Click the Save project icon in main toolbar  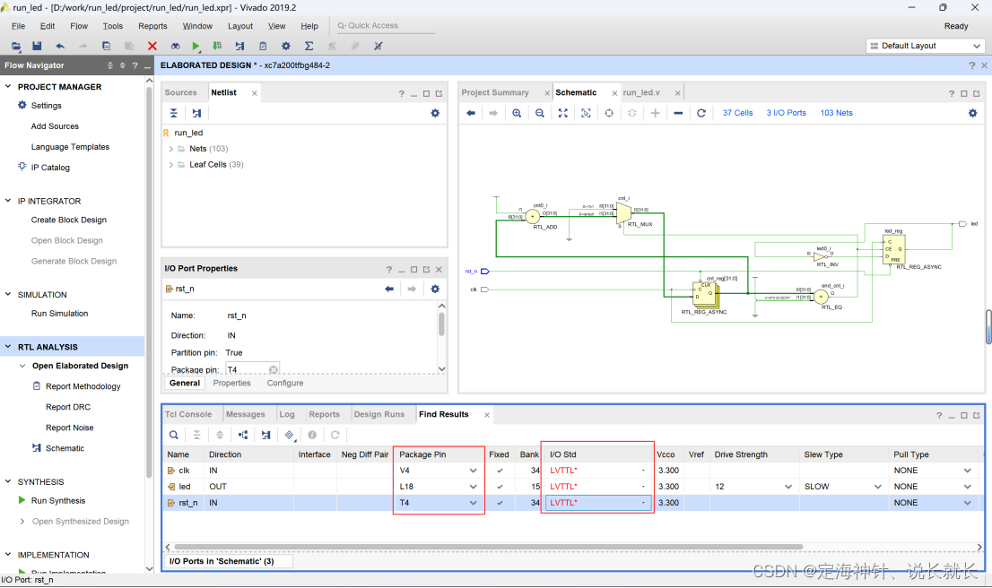pos(37,46)
